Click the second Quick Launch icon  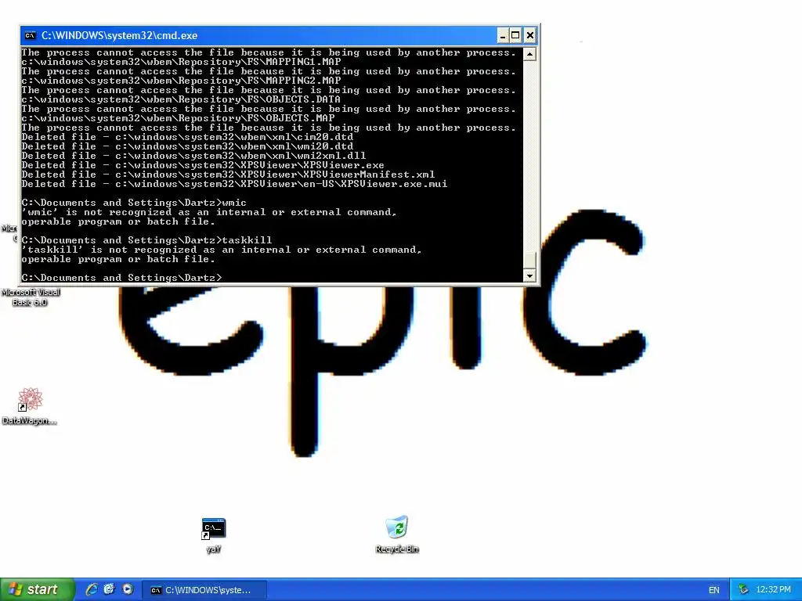coord(110,589)
